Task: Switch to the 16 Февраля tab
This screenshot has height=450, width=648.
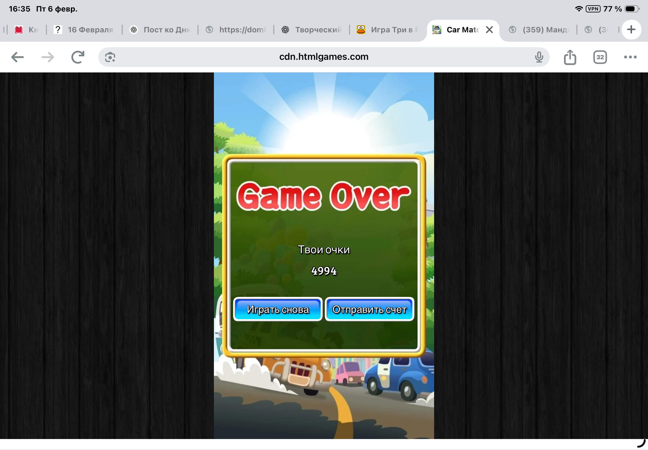Action: click(x=85, y=30)
